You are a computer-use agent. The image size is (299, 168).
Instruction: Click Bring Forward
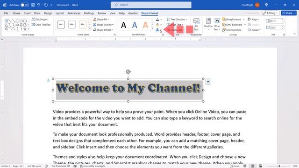click(x=232, y=19)
